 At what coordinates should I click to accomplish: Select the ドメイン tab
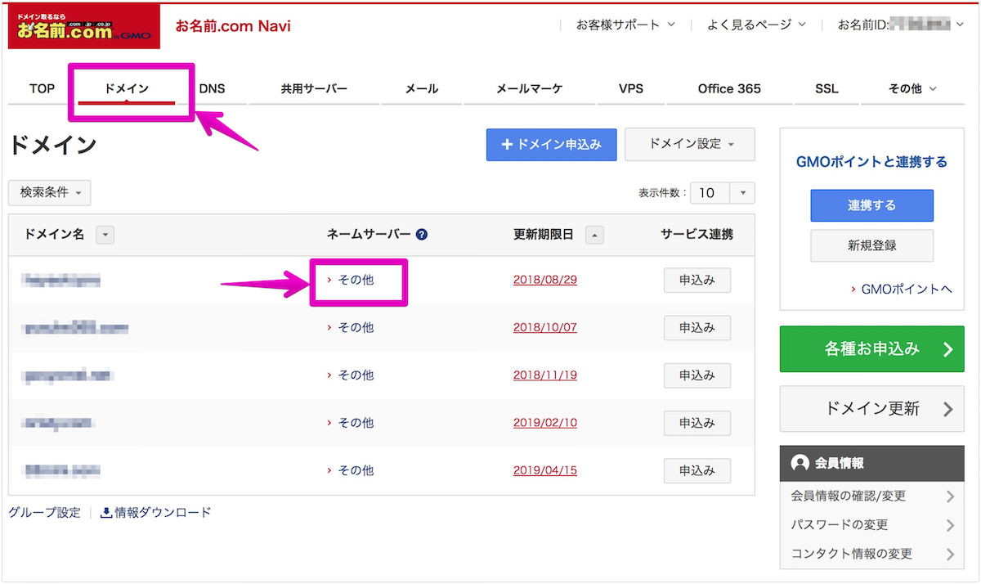point(127,88)
